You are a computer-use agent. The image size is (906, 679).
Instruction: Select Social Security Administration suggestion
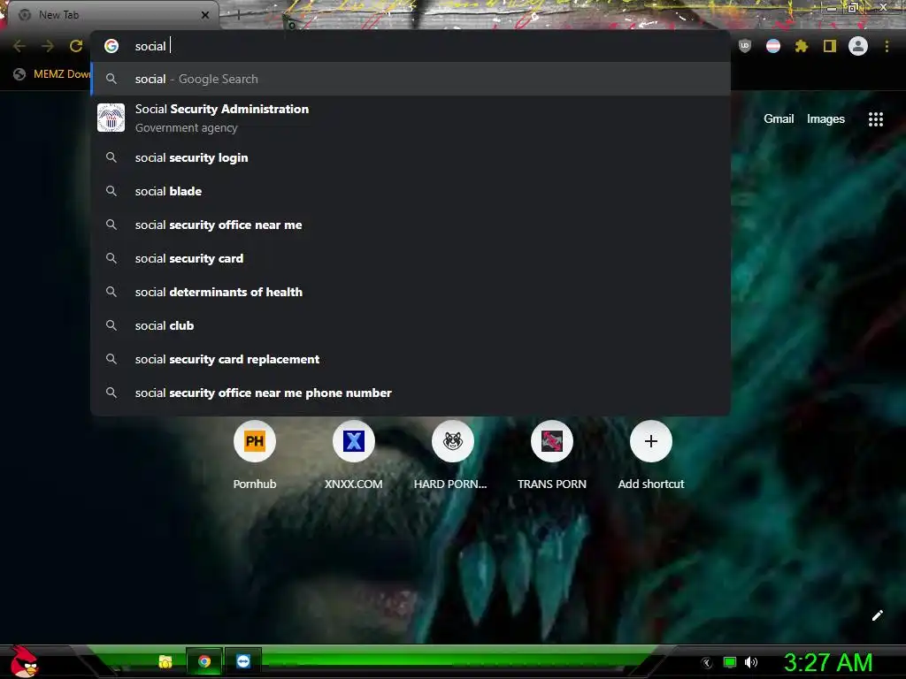[x=411, y=118]
